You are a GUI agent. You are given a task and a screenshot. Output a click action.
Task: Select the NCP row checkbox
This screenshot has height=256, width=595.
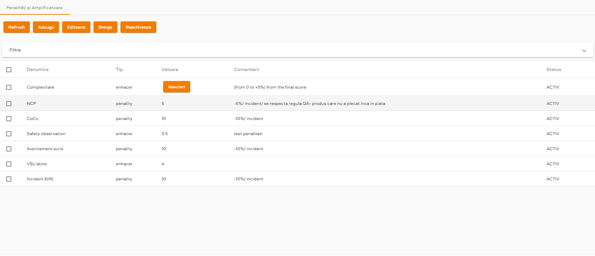click(x=9, y=104)
